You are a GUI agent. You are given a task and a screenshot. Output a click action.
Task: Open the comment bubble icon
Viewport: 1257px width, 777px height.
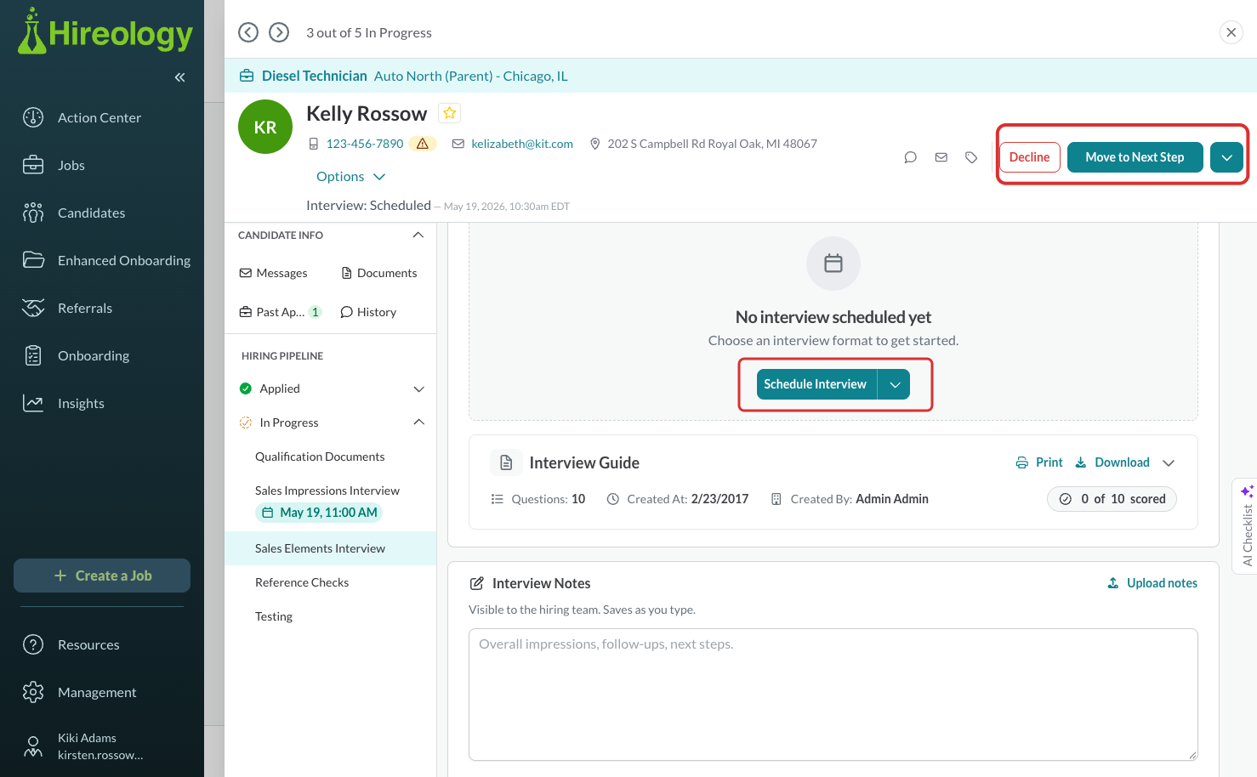click(x=910, y=157)
